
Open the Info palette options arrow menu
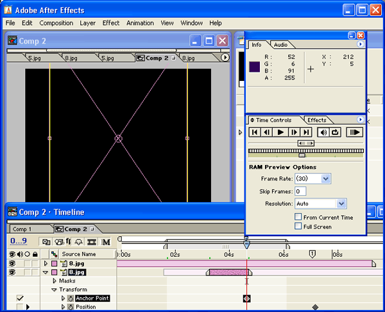360,44
